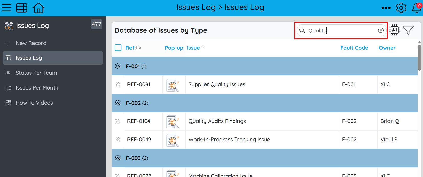Collapse the F-003 group
Viewport: 423px width, 177px height.
[118, 158]
